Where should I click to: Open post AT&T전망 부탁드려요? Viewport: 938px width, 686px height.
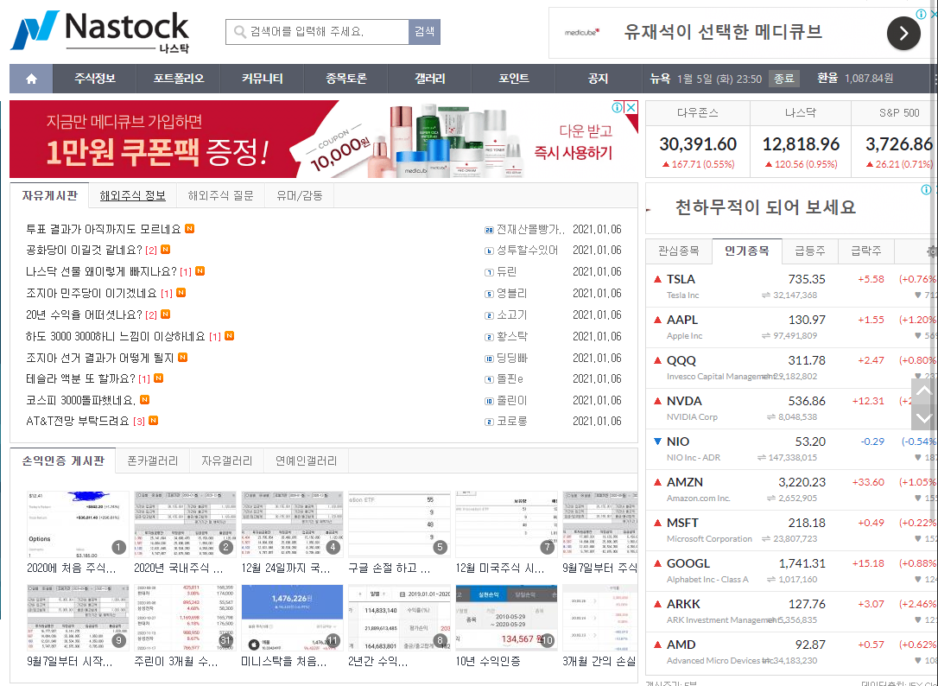pyautogui.click(x=78, y=422)
